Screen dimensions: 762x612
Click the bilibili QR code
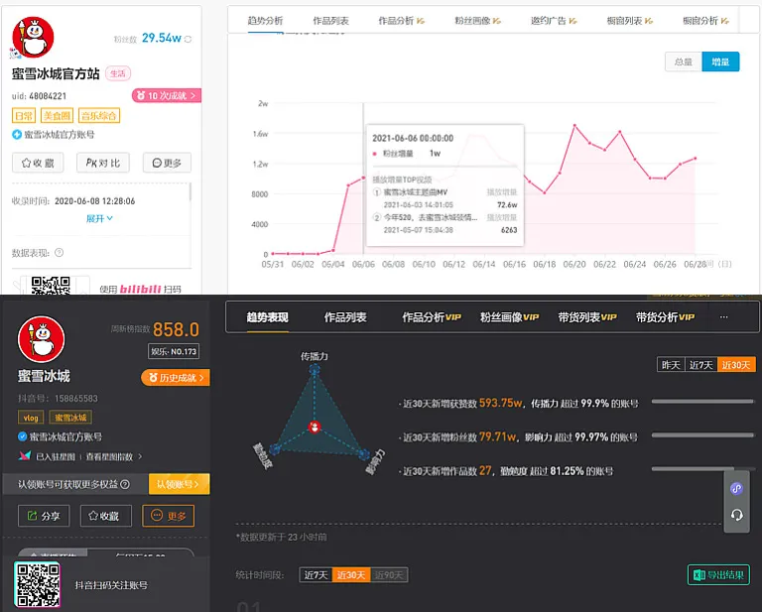coord(51,286)
